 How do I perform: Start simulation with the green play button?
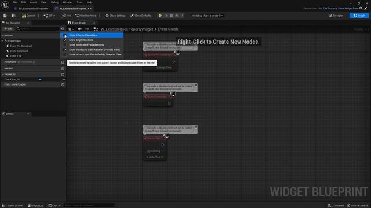[x=160, y=16]
